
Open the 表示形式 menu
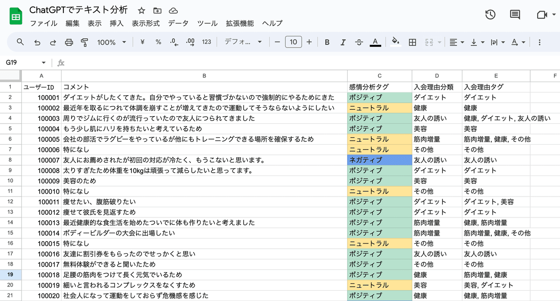coord(146,23)
